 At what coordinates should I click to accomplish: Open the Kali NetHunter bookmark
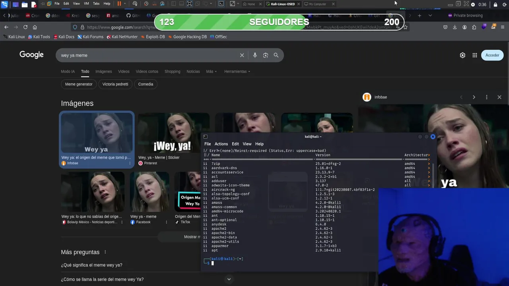coord(122,37)
